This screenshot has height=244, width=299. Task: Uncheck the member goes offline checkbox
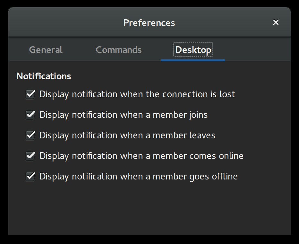30,177
